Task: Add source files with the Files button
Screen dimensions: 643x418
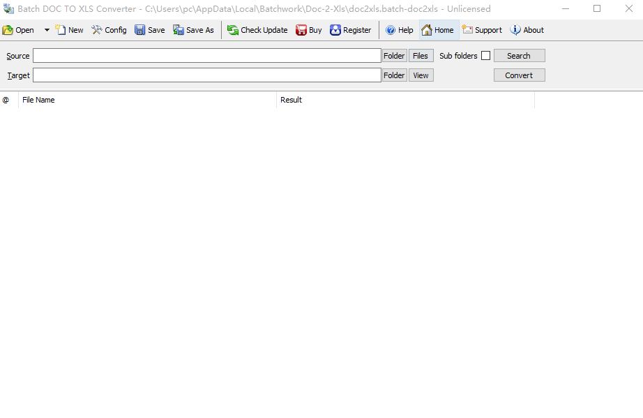Action: [421, 56]
